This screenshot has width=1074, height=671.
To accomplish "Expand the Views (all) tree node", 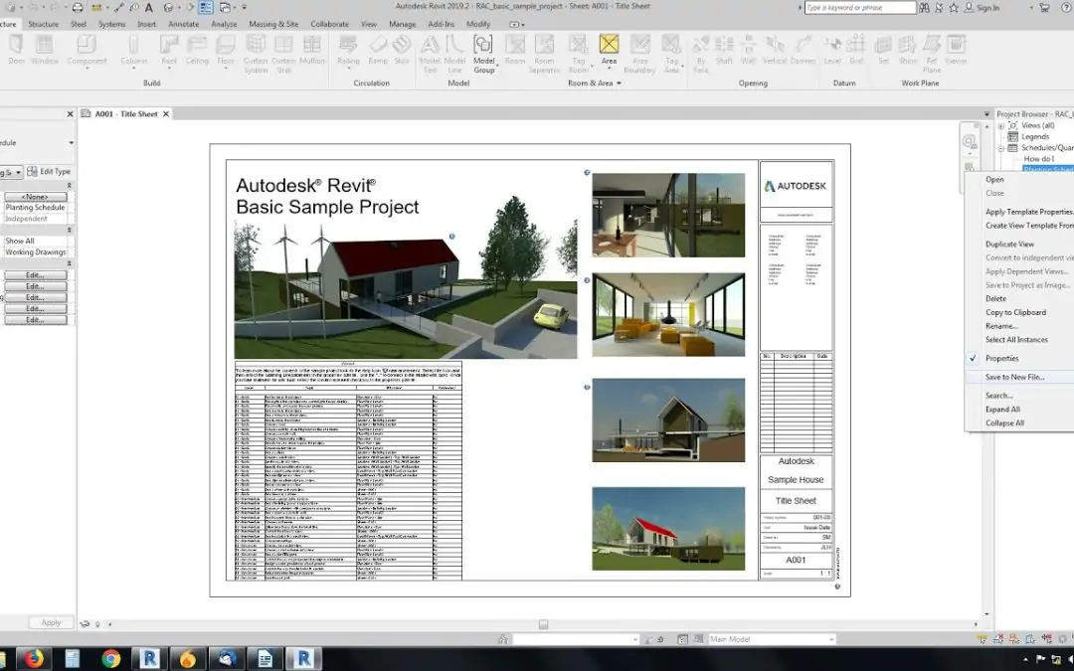I will point(1001,126).
